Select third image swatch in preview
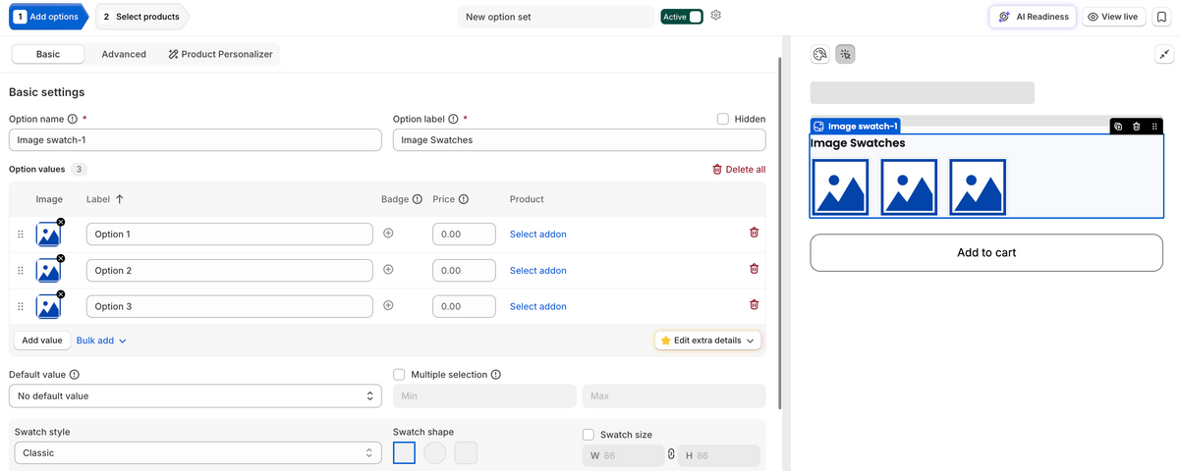Screen dimensions: 1179x471 [978, 186]
